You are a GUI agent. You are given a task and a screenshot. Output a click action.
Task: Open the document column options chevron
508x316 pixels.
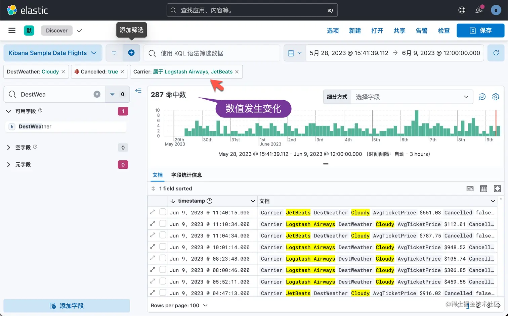(493, 201)
